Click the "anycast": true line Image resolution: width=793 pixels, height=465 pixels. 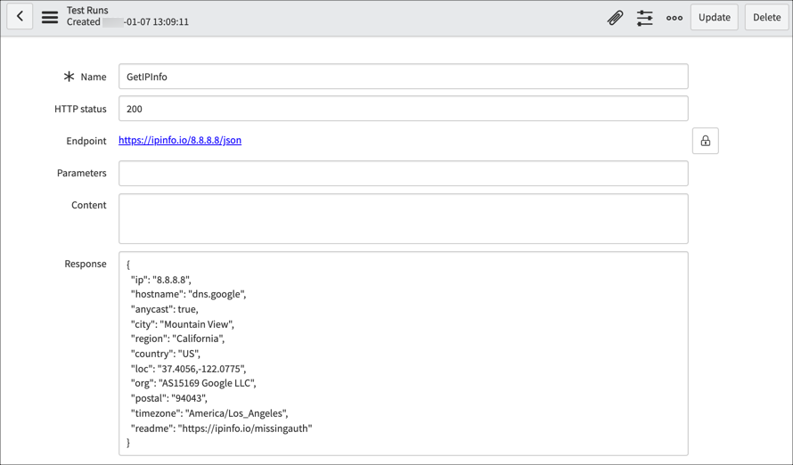[165, 309]
